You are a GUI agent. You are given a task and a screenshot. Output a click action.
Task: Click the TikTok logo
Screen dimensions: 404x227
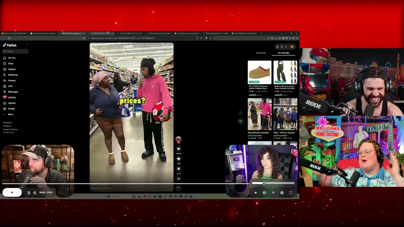10,45
